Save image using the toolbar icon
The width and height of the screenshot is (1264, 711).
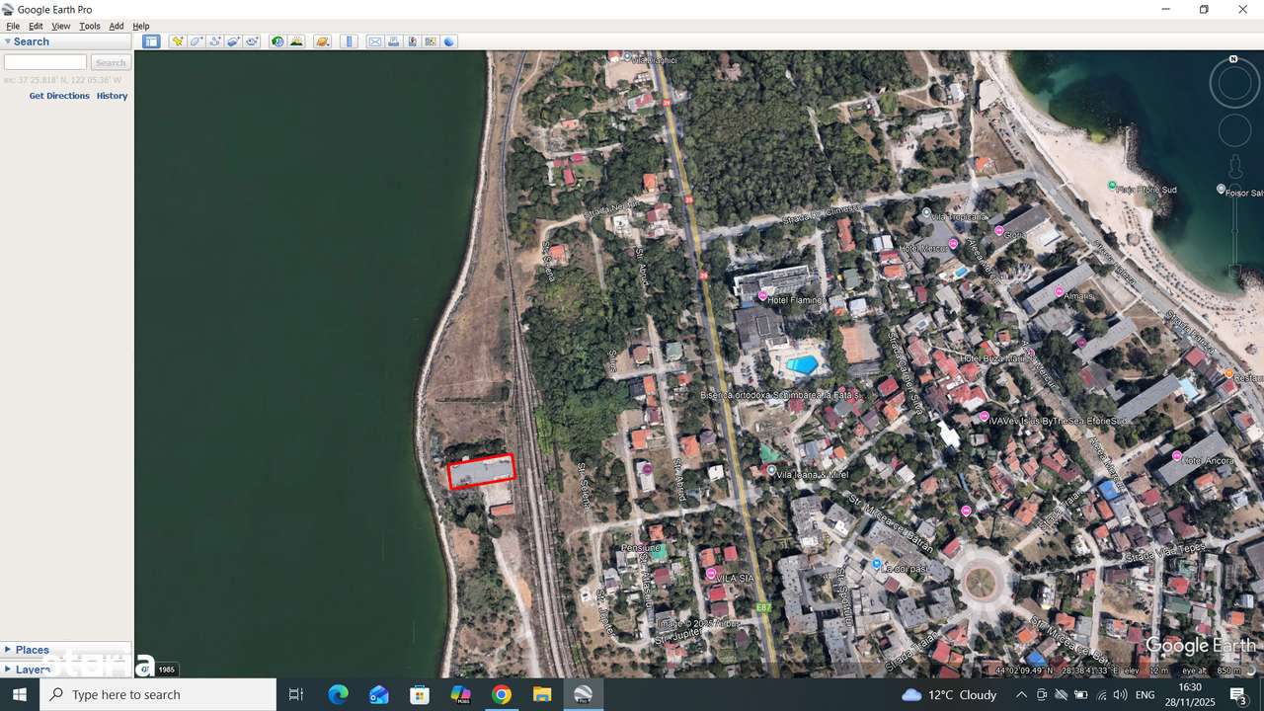click(x=413, y=41)
